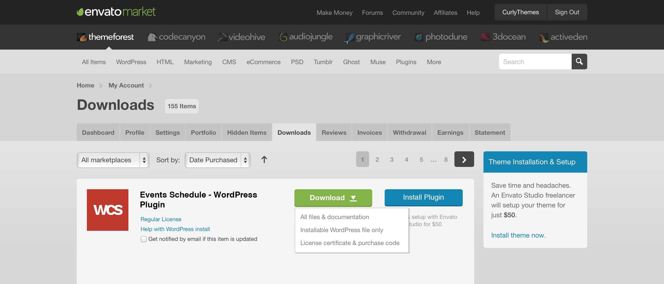
Task: Open the ActiveDen marketplace
Action: [563, 37]
